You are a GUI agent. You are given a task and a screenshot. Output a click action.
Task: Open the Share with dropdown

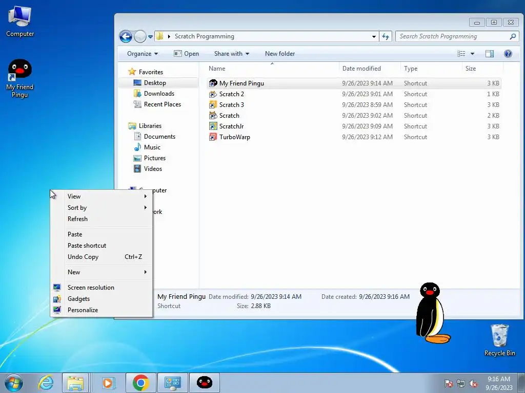click(x=231, y=54)
